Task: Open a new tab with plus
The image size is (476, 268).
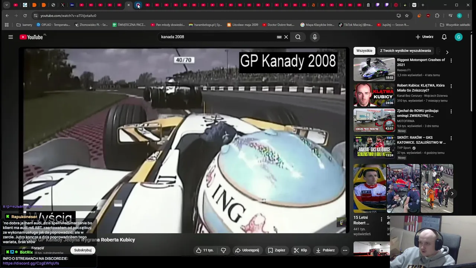Action: coord(423,5)
